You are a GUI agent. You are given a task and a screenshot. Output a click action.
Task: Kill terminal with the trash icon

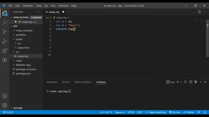point(196,82)
